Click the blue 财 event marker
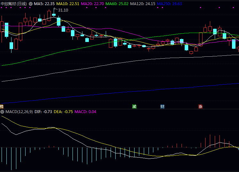Viewport: 239px width, 172px height. 163,106
